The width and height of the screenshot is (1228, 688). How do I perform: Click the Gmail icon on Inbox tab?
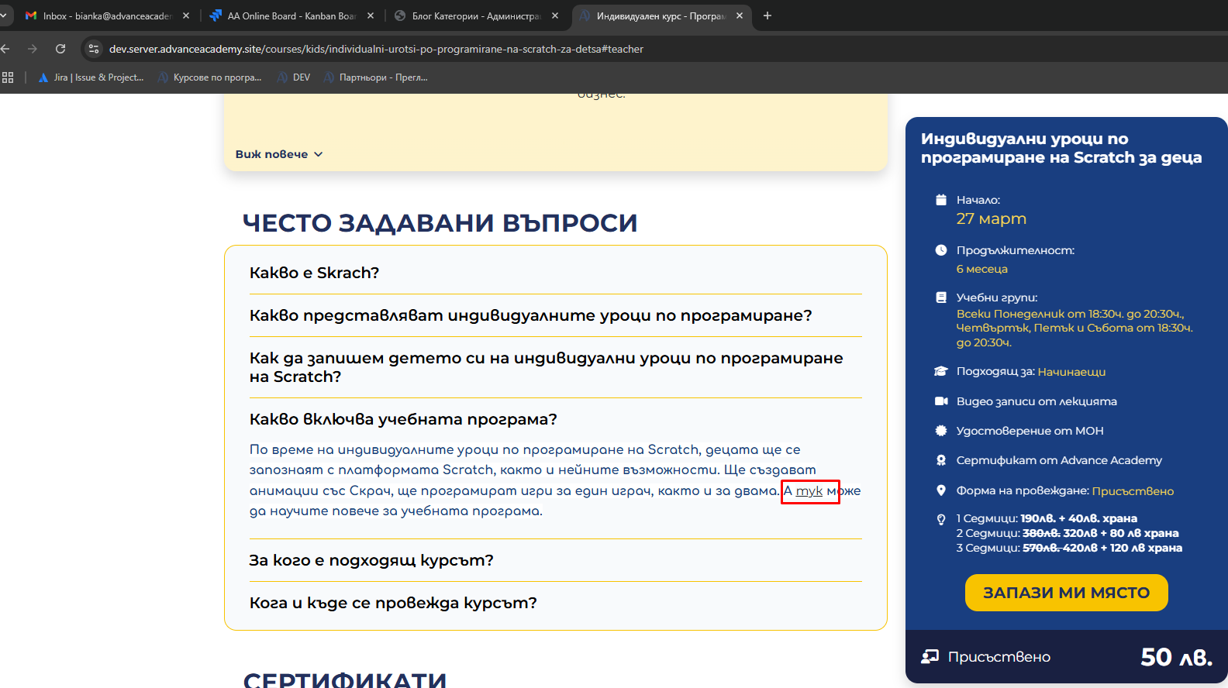31,15
